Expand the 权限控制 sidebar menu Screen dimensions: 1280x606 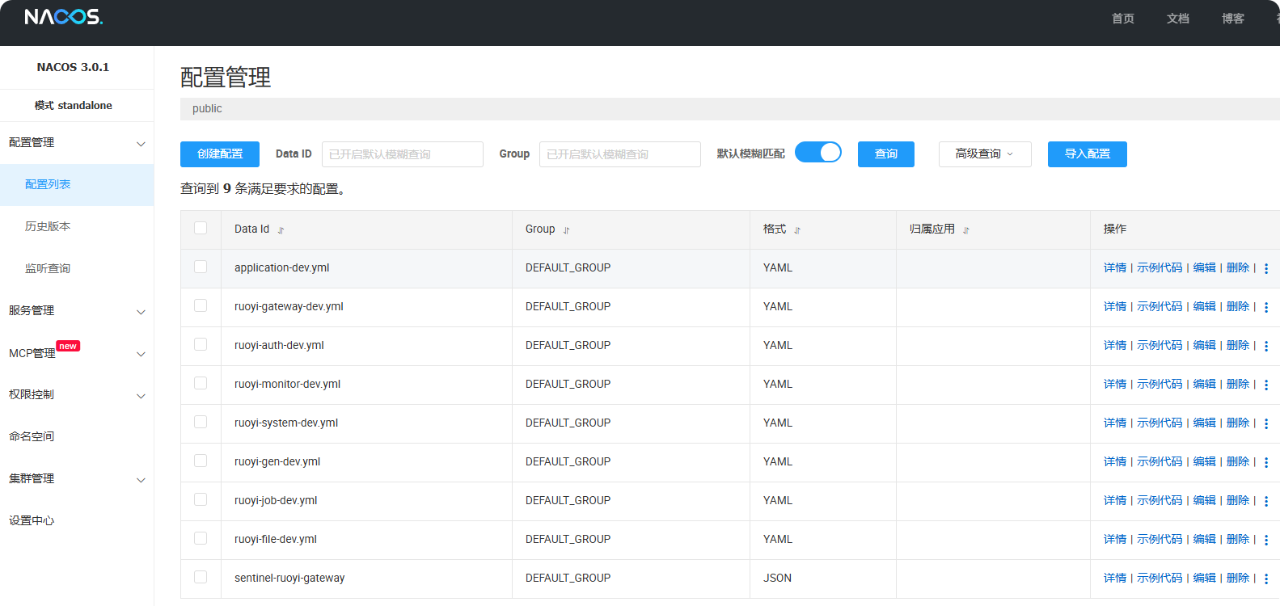coord(77,395)
